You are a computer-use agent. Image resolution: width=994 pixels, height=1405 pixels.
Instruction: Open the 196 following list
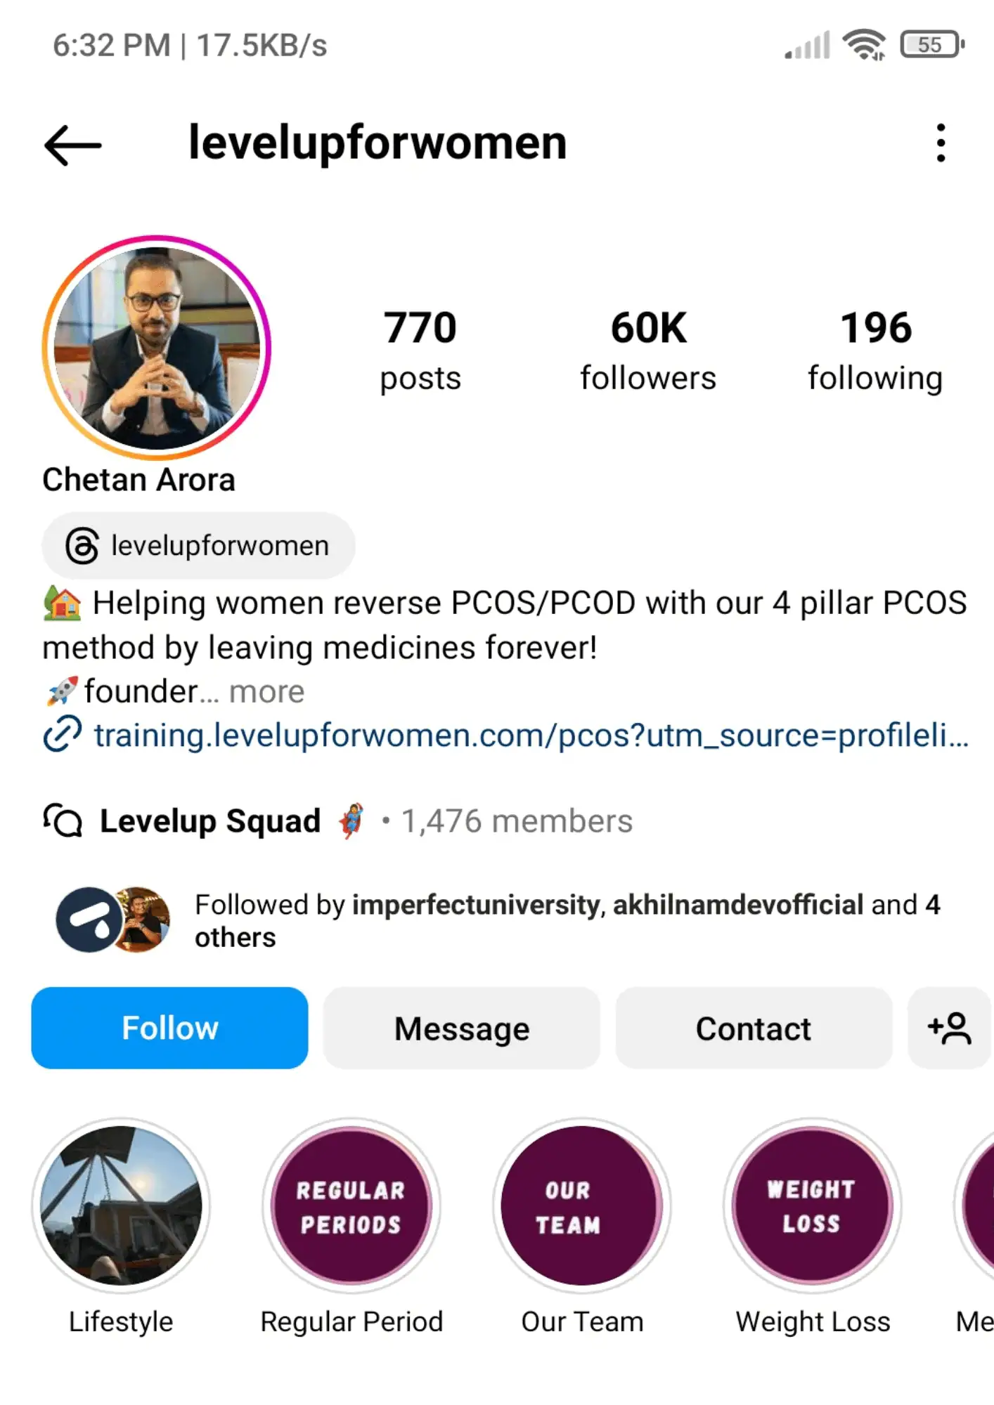[x=875, y=350]
